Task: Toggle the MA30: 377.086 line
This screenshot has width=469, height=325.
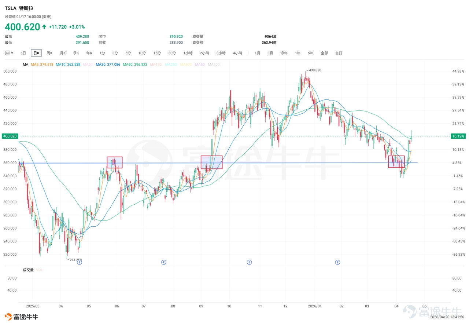Action: (108, 65)
